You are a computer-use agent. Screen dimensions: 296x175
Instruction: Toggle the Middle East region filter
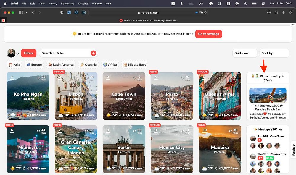click(x=135, y=64)
